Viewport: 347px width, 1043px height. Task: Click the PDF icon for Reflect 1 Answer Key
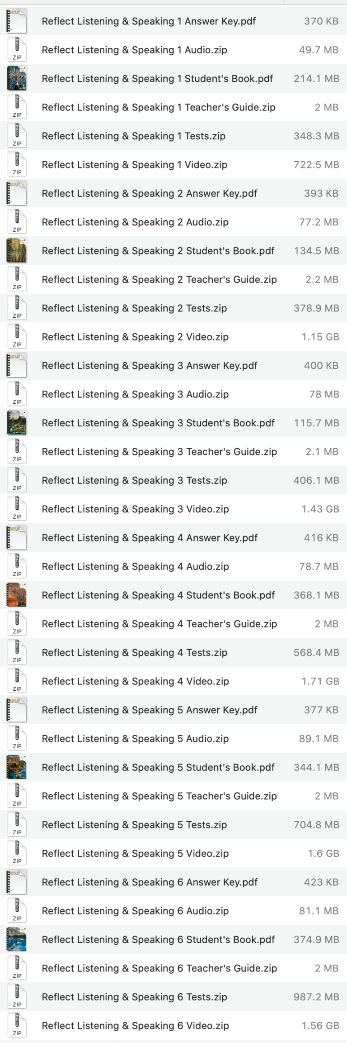17,21
